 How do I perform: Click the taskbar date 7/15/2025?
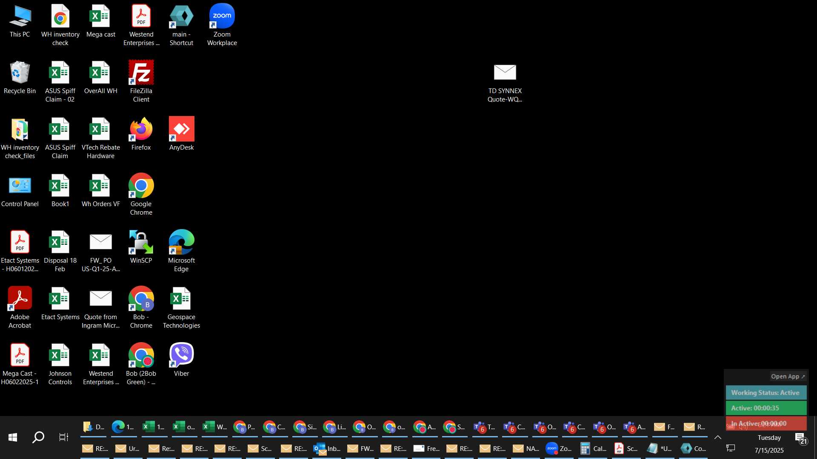pyautogui.click(x=769, y=450)
